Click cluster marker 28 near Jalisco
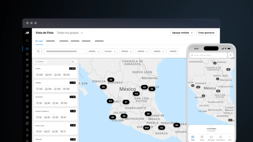This screenshot has height=142, width=253. point(124,116)
